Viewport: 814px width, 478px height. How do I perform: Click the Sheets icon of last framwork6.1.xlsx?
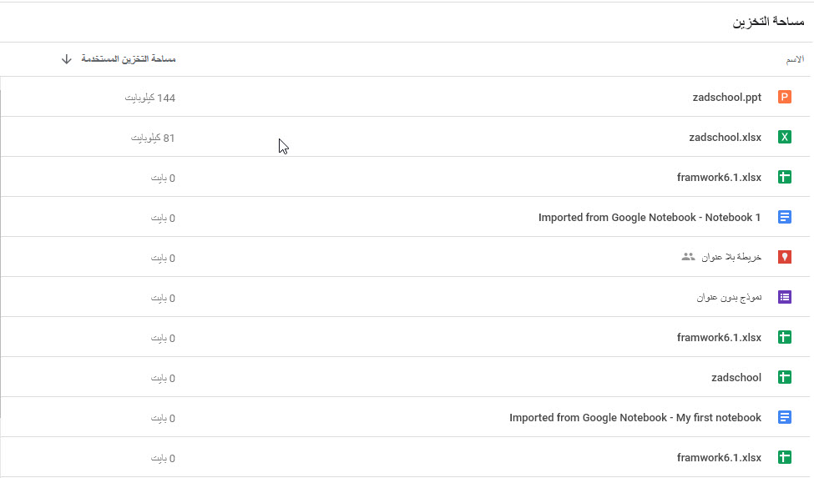785,457
